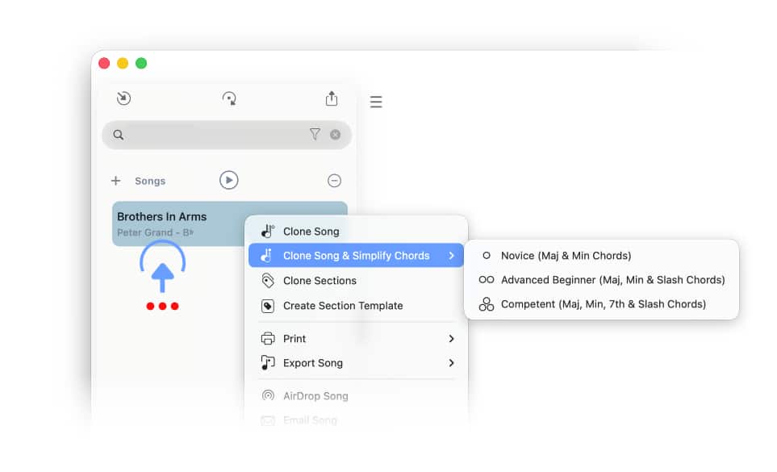Click the Clone Song music note icon
The image size is (777, 472).
(x=268, y=232)
